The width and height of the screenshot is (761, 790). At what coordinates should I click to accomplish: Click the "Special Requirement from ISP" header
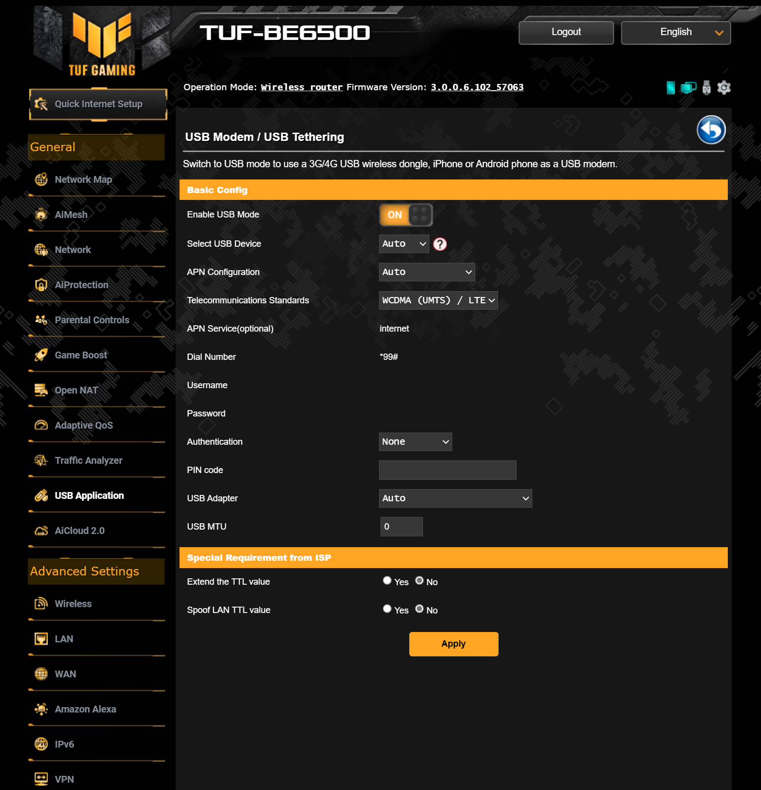[454, 557]
